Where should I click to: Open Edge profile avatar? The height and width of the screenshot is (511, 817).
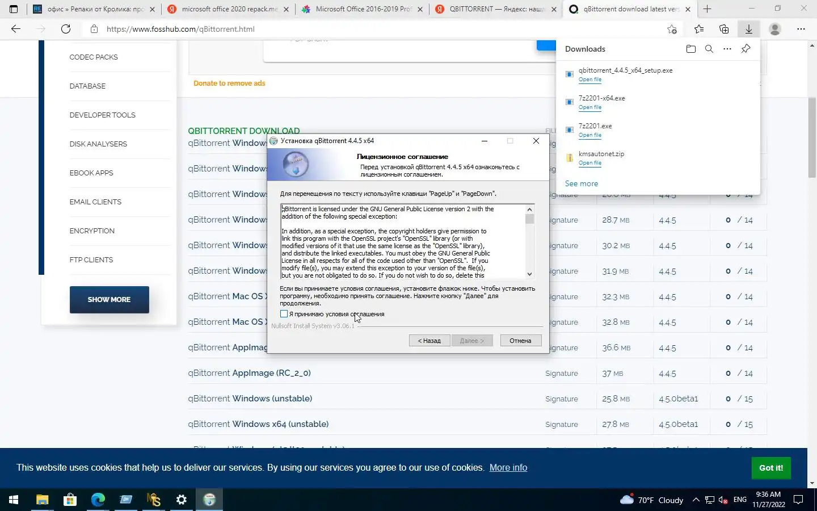(775, 29)
